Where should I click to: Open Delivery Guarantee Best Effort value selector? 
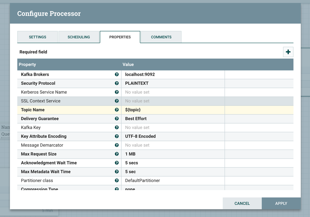(x=173, y=119)
